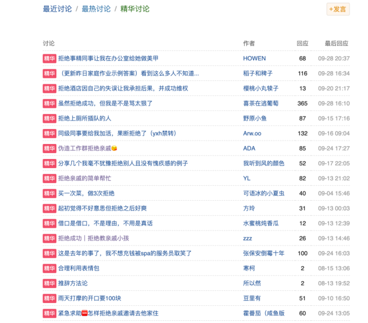Click 精华 badge beside 买一次菜 post
Screen dimensions: 368x323
[49, 193]
